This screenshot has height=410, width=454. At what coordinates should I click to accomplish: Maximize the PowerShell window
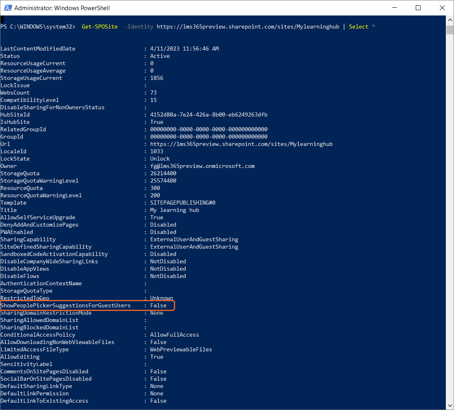coord(418,8)
